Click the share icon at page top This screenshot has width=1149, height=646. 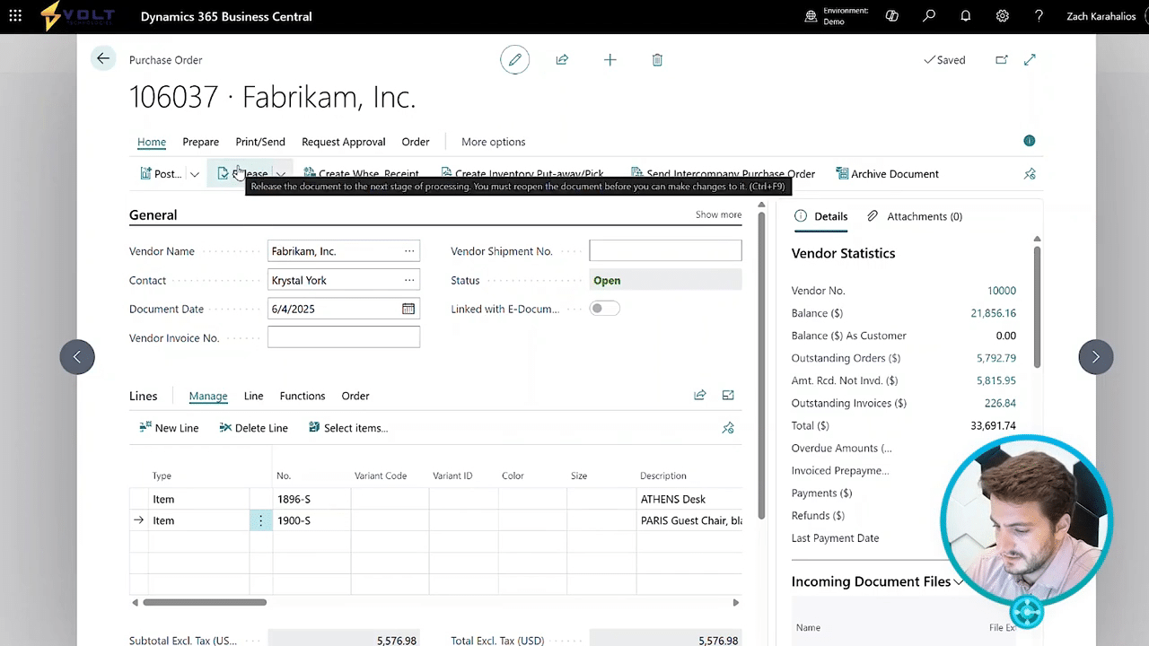click(562, 60)
